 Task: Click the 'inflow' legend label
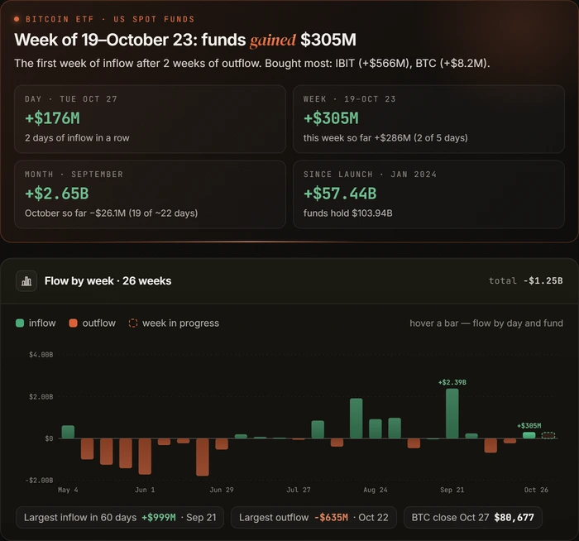(42, 323)
